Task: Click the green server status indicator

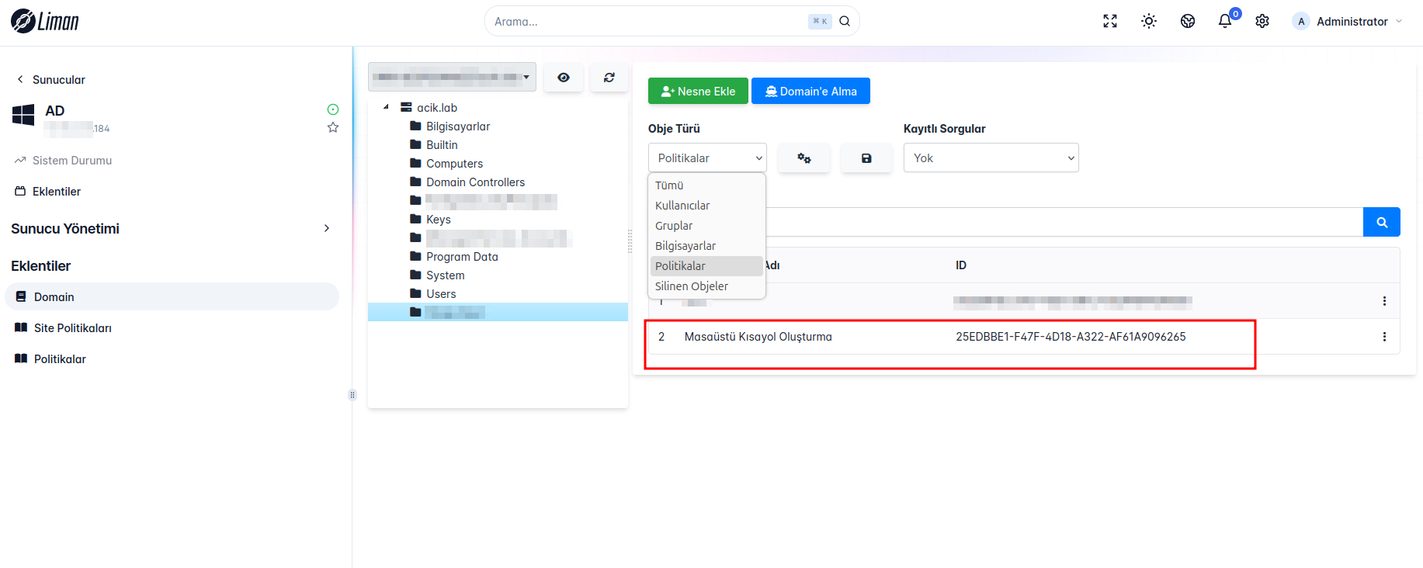Action: coord(333,109)
